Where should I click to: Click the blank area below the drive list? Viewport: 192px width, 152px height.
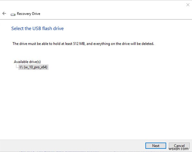tap(96, 102)
